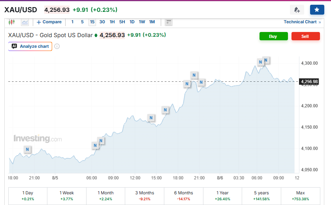Select the 1M interval
This screenshot has height=205, width=331.
[152, 22]
